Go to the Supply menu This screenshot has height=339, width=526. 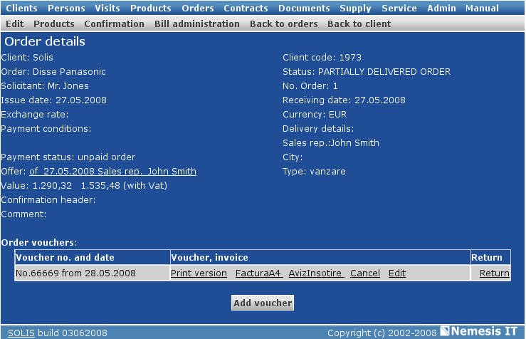click(355, 8)
